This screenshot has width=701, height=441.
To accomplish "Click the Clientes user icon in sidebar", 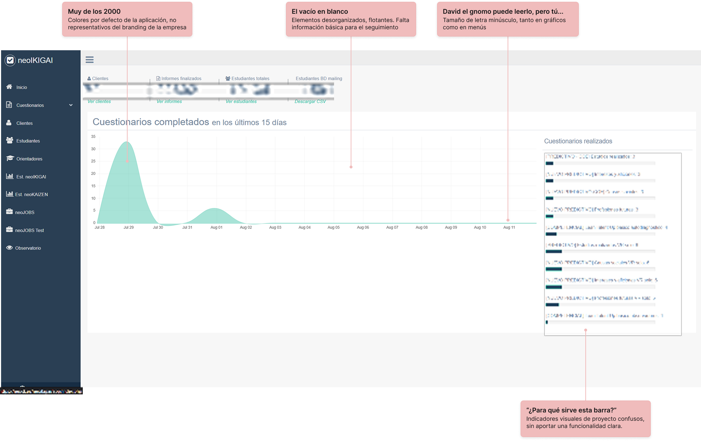I will [9, 123].
